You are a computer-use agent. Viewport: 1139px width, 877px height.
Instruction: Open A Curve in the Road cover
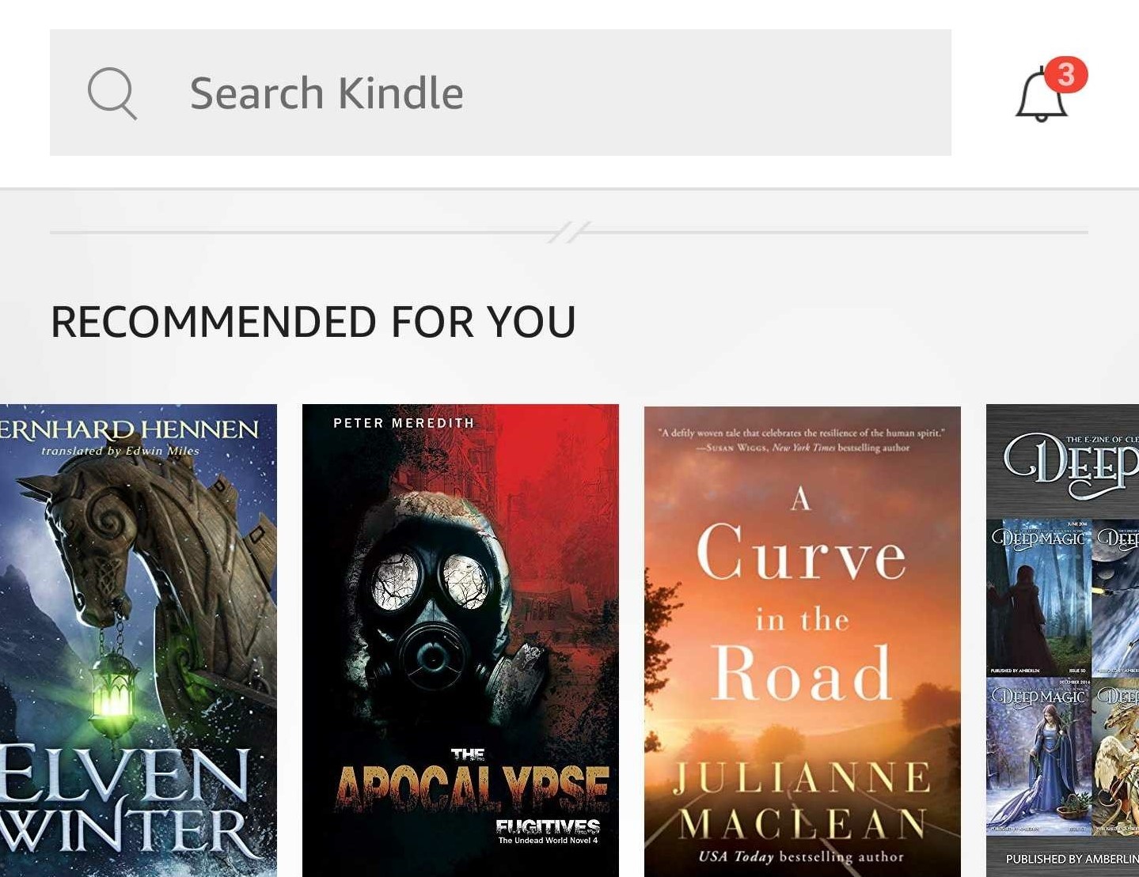pos(803,641)
